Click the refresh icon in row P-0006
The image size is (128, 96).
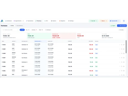click(x=122, y=62)
